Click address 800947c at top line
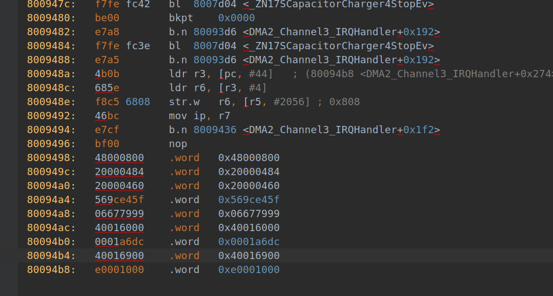Screen dimensions: 553x296 (x=48, y=4)
